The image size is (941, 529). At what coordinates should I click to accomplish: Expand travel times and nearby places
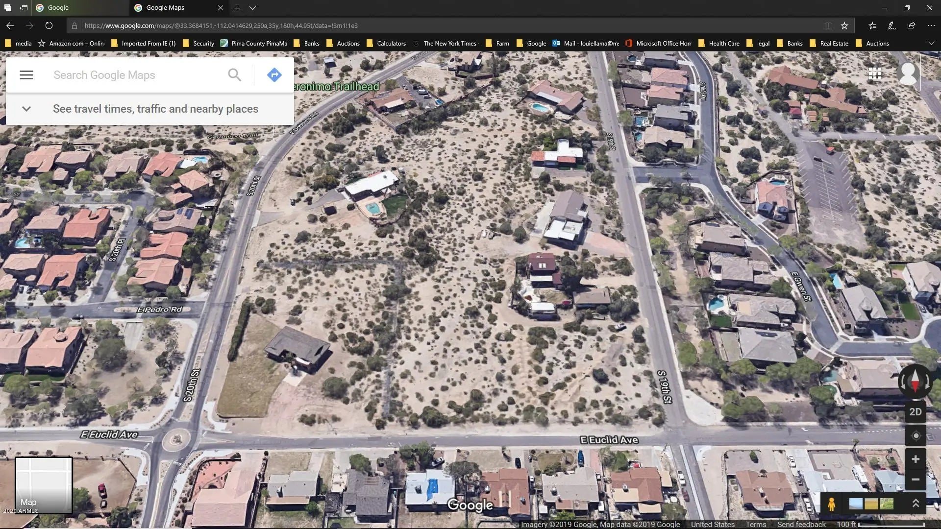(26, 109)
